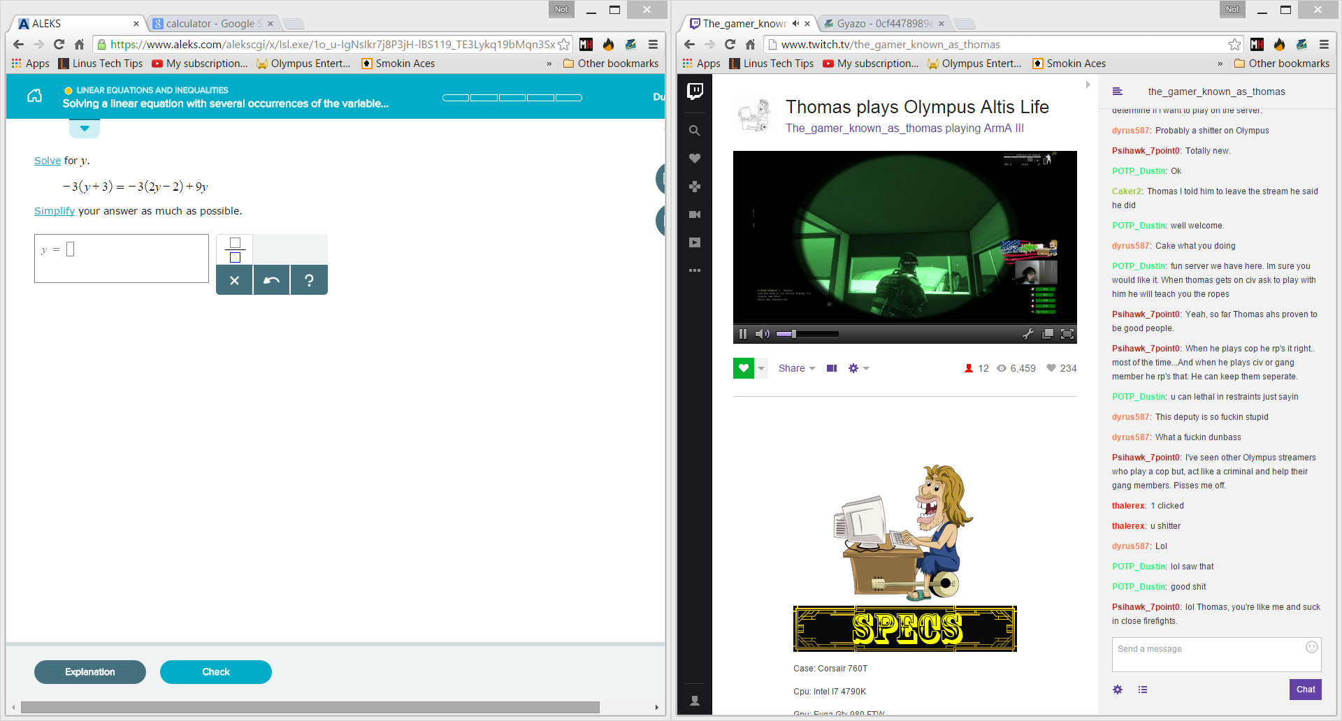Close the Gyazo tab
Image resolution: width=1342 pixels, height=721 pixels.
tap(941, 24)
